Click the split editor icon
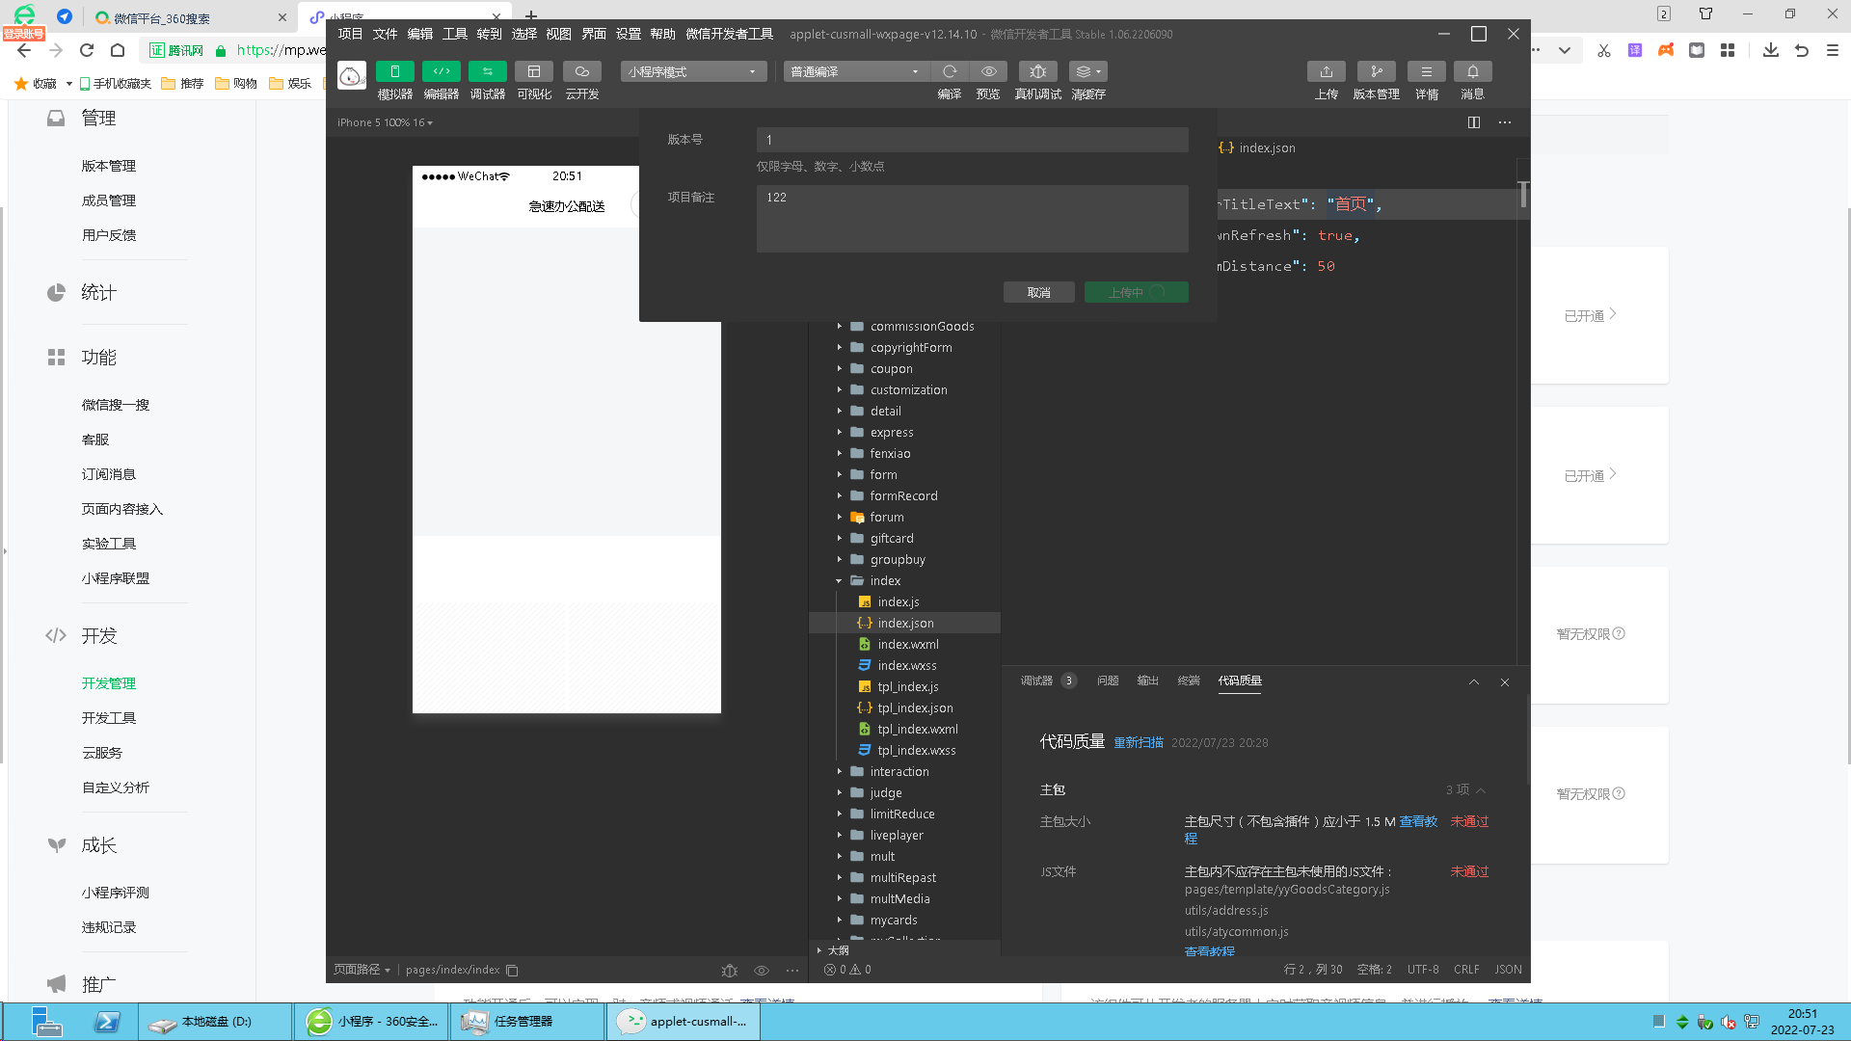1851x1041 pixels. 1473,122
